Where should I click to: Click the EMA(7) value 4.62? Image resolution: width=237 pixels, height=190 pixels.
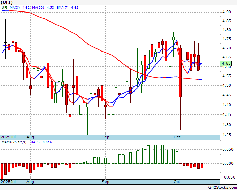75,7
